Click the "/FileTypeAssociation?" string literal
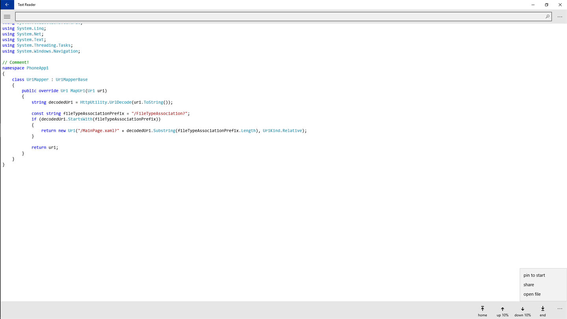Viewport: 567px width, 319px height. point(159,113)
